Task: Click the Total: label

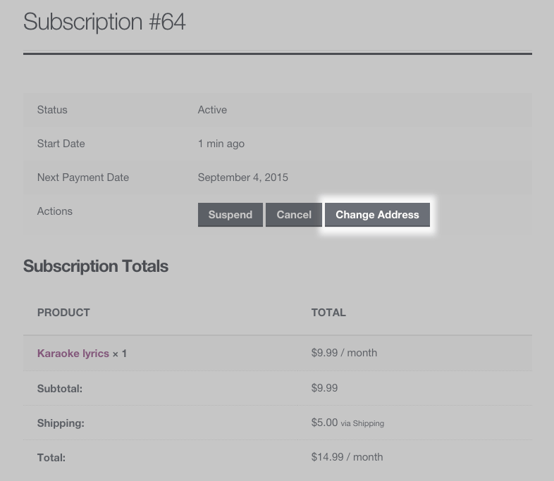Action: 51,458
